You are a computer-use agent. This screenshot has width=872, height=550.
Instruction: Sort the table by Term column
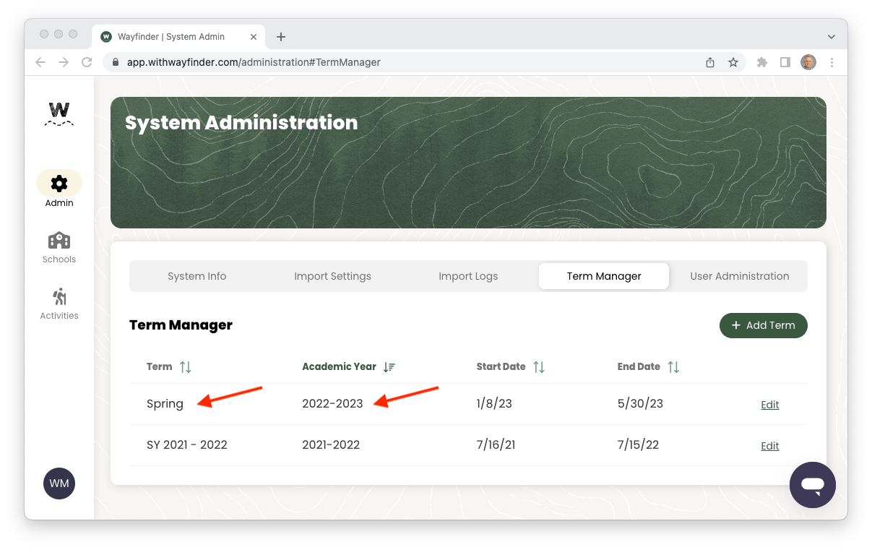[x=186, y=366]
